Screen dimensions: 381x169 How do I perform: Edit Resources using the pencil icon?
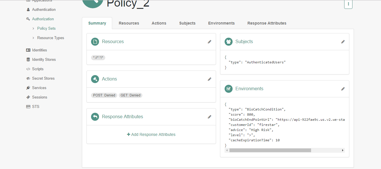tap(209, 42)
